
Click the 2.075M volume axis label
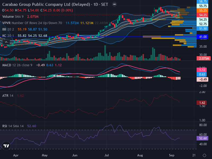pos(204,59)
